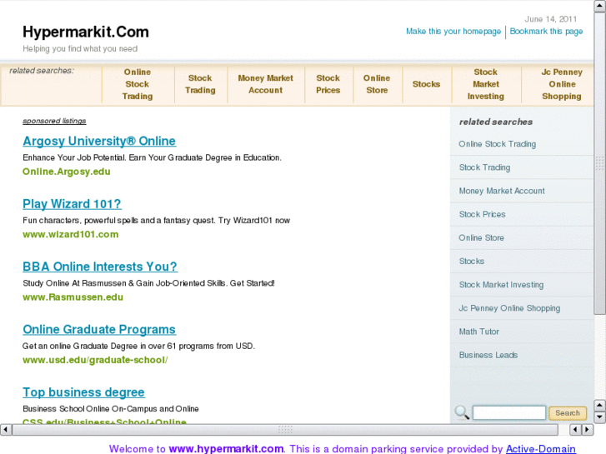
Task: Select 'Stocks' in top bar
Action: pyautogui.click(x=426, y=84)
